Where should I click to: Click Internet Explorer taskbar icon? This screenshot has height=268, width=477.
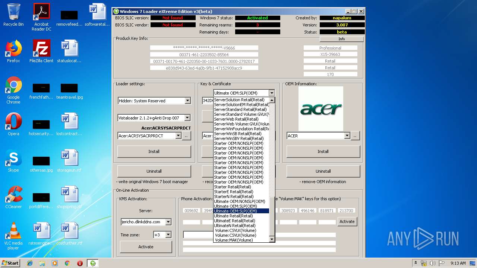click(x=30, y=263)
